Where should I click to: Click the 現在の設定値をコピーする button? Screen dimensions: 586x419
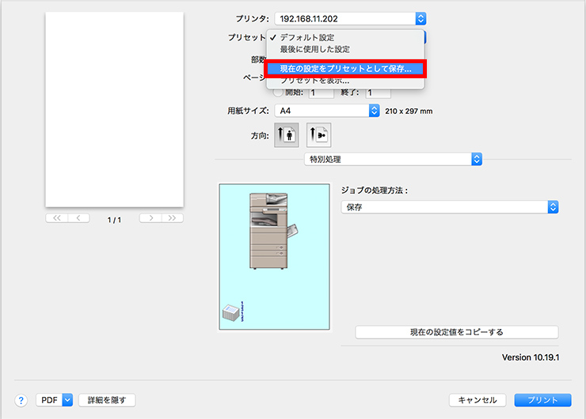pos(456,332)
